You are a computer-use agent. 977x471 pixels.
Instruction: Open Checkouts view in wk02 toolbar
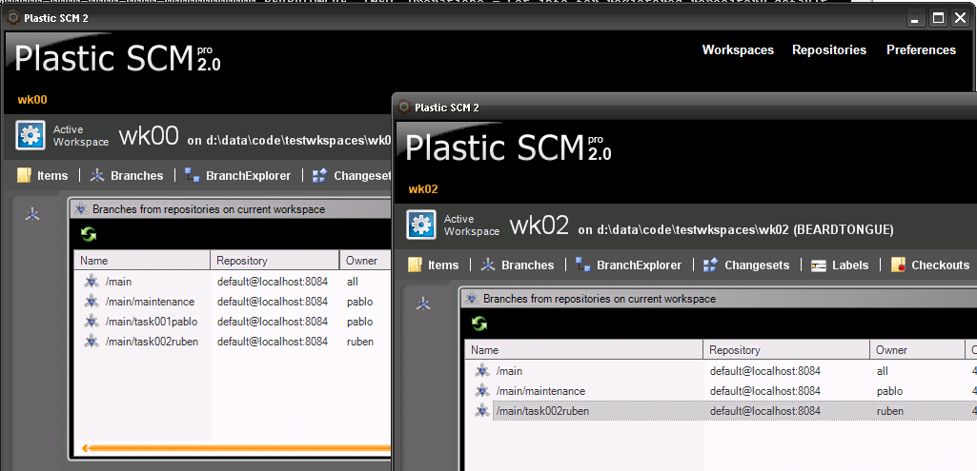[x=929, y=265]
